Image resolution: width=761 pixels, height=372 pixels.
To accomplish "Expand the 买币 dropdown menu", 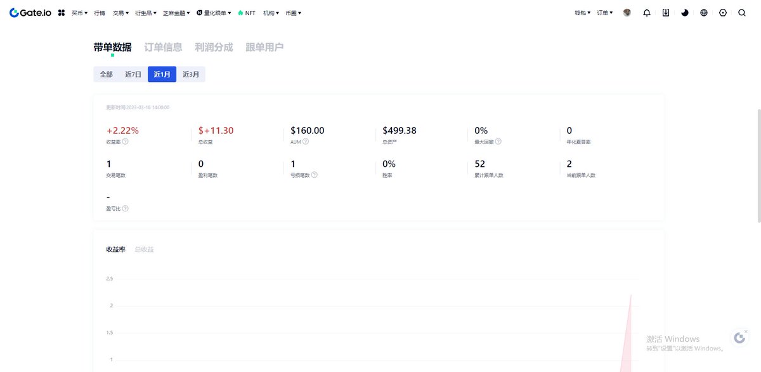I will coord(80,13).
